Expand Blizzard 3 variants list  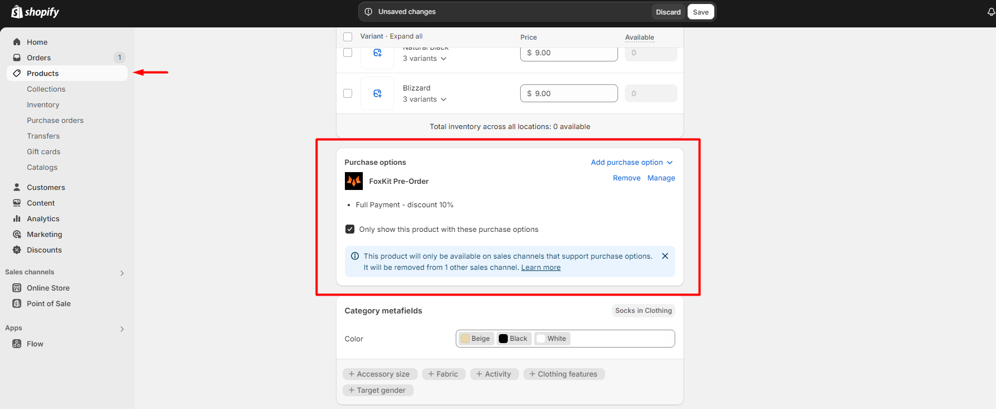425,99
